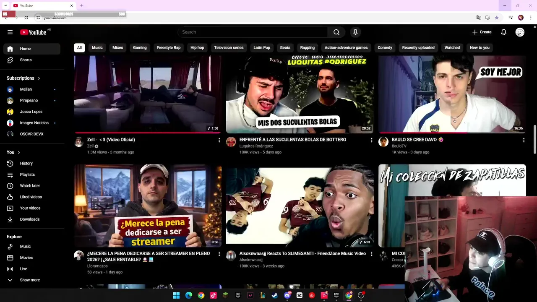Click ENFRENTÉ A LAS SUCULENTAS BOLAS title
Image resolution: width=537 pixels, height=302 pixels.
click(292, 140)
